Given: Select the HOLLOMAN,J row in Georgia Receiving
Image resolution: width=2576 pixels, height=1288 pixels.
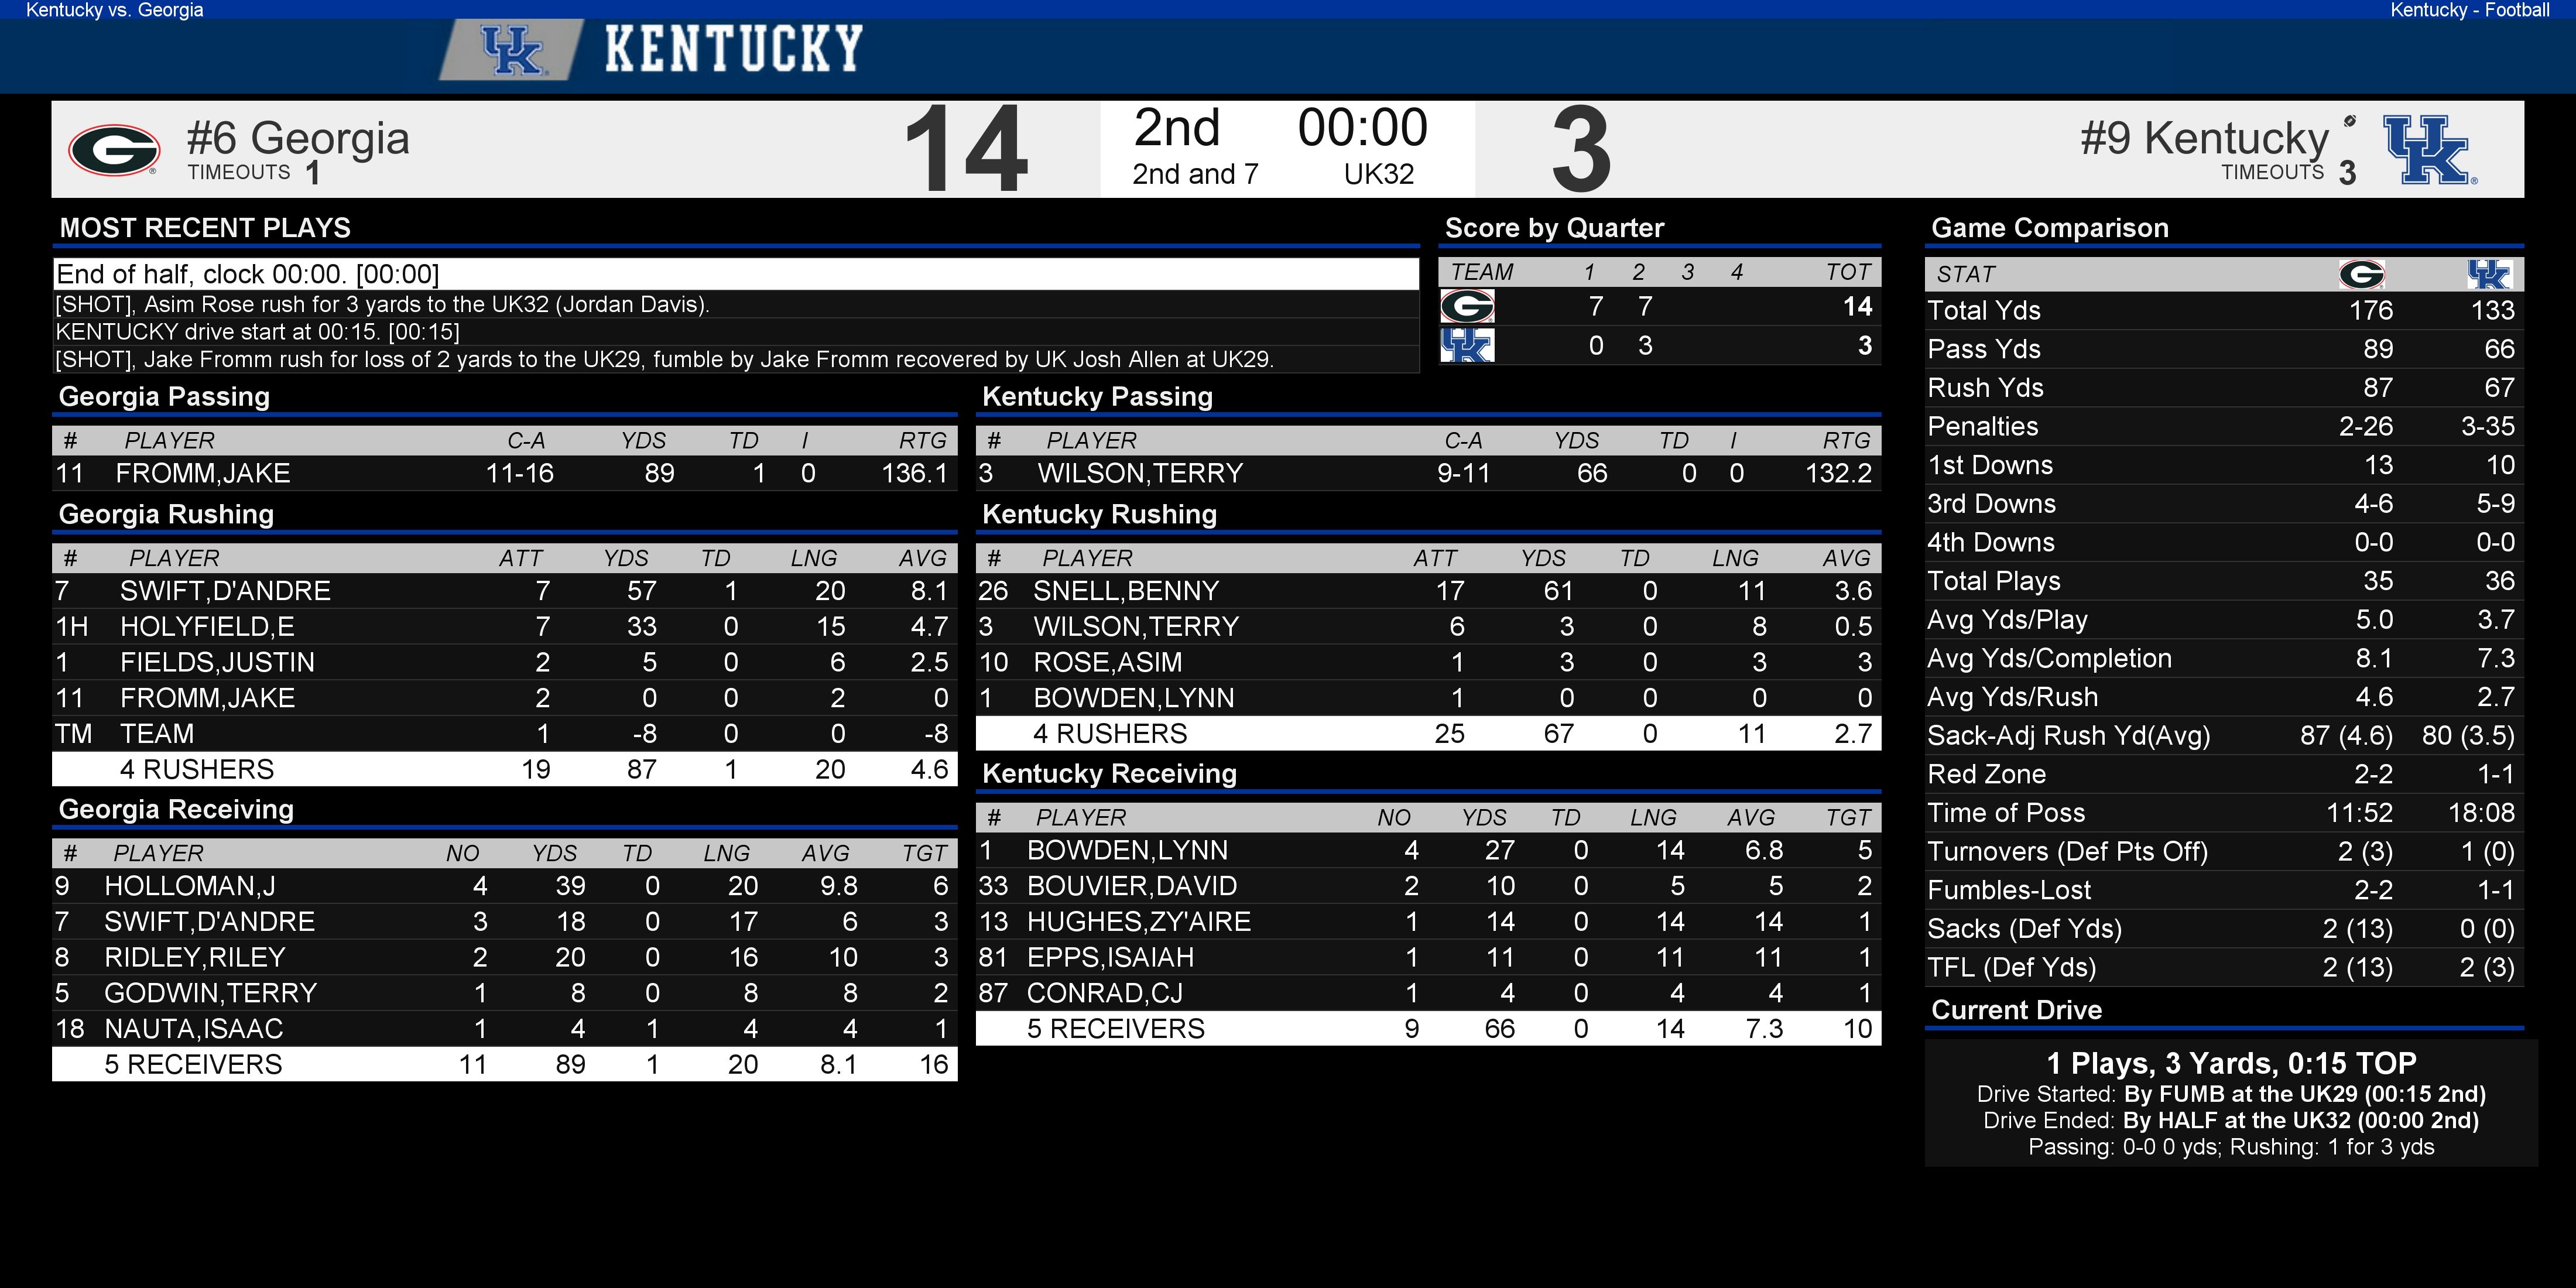Looking at the screenshot, I should [x=504, y=886].
